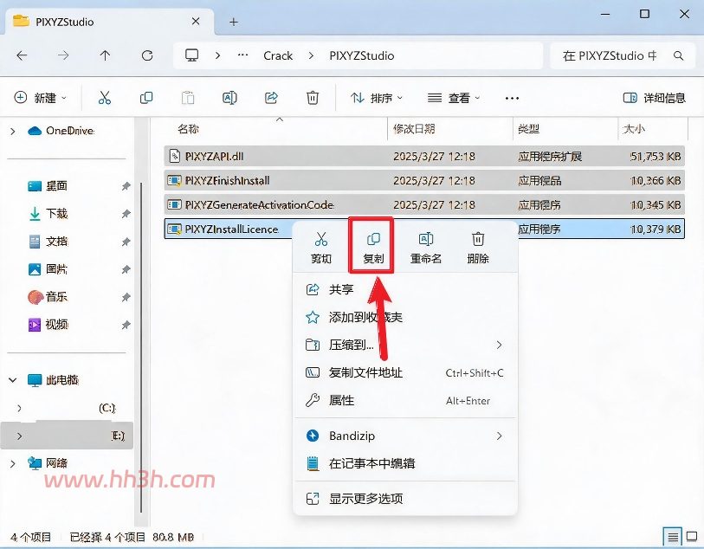Select 显示更多选项 in the context menu
This screenshot has height=549, width=704.
coord(405,499)
